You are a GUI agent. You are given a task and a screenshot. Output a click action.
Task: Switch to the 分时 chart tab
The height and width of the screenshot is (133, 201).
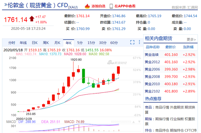[12, 43]
